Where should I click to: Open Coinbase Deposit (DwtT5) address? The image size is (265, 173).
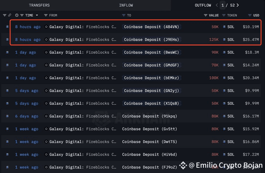tap(150, 142)
